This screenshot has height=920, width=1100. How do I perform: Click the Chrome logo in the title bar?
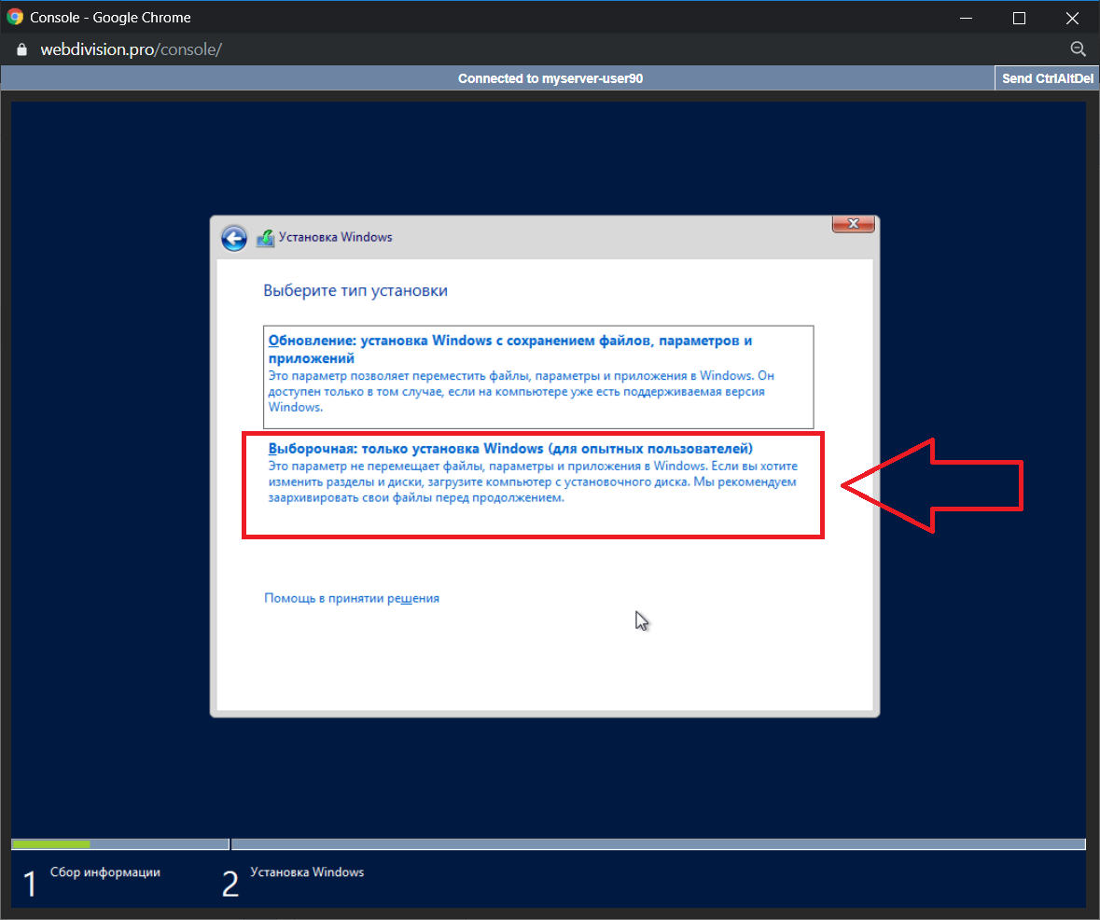tap(15, 18)
